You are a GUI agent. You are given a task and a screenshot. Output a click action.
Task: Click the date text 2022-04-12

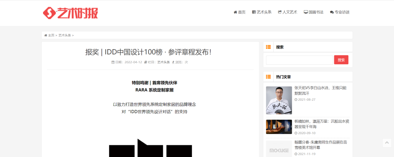pos(134,62)
